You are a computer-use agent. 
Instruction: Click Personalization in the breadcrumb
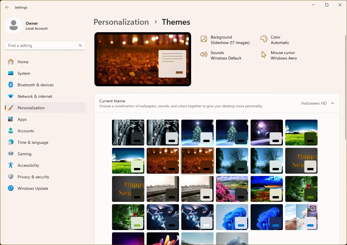pos(121,22)
